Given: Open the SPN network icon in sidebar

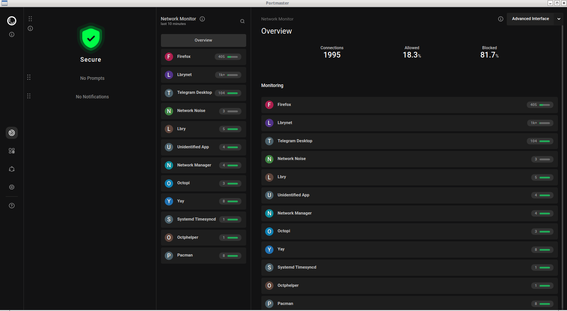Looking at the screenshot, I should pyautogui.click(x=12, y=169).
